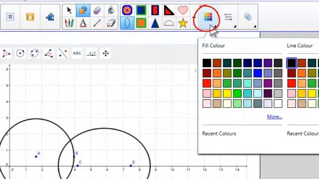This screenshot has height=179, width=319.
Task: Choose the Select arrow tool
Action: click(69, 10)
